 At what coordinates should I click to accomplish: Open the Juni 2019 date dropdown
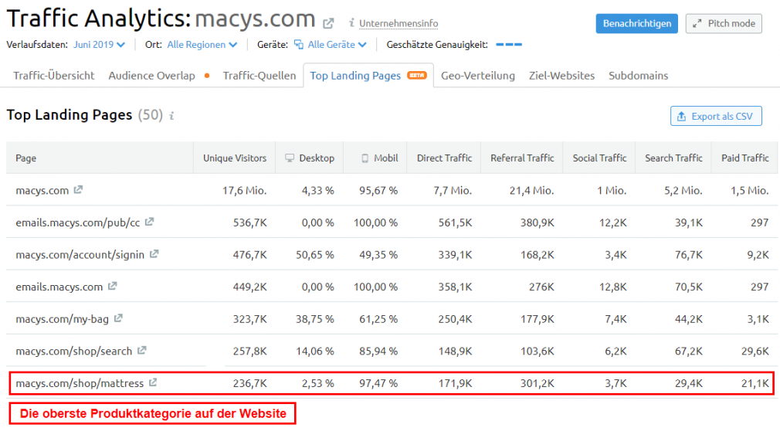pos(99,44)
